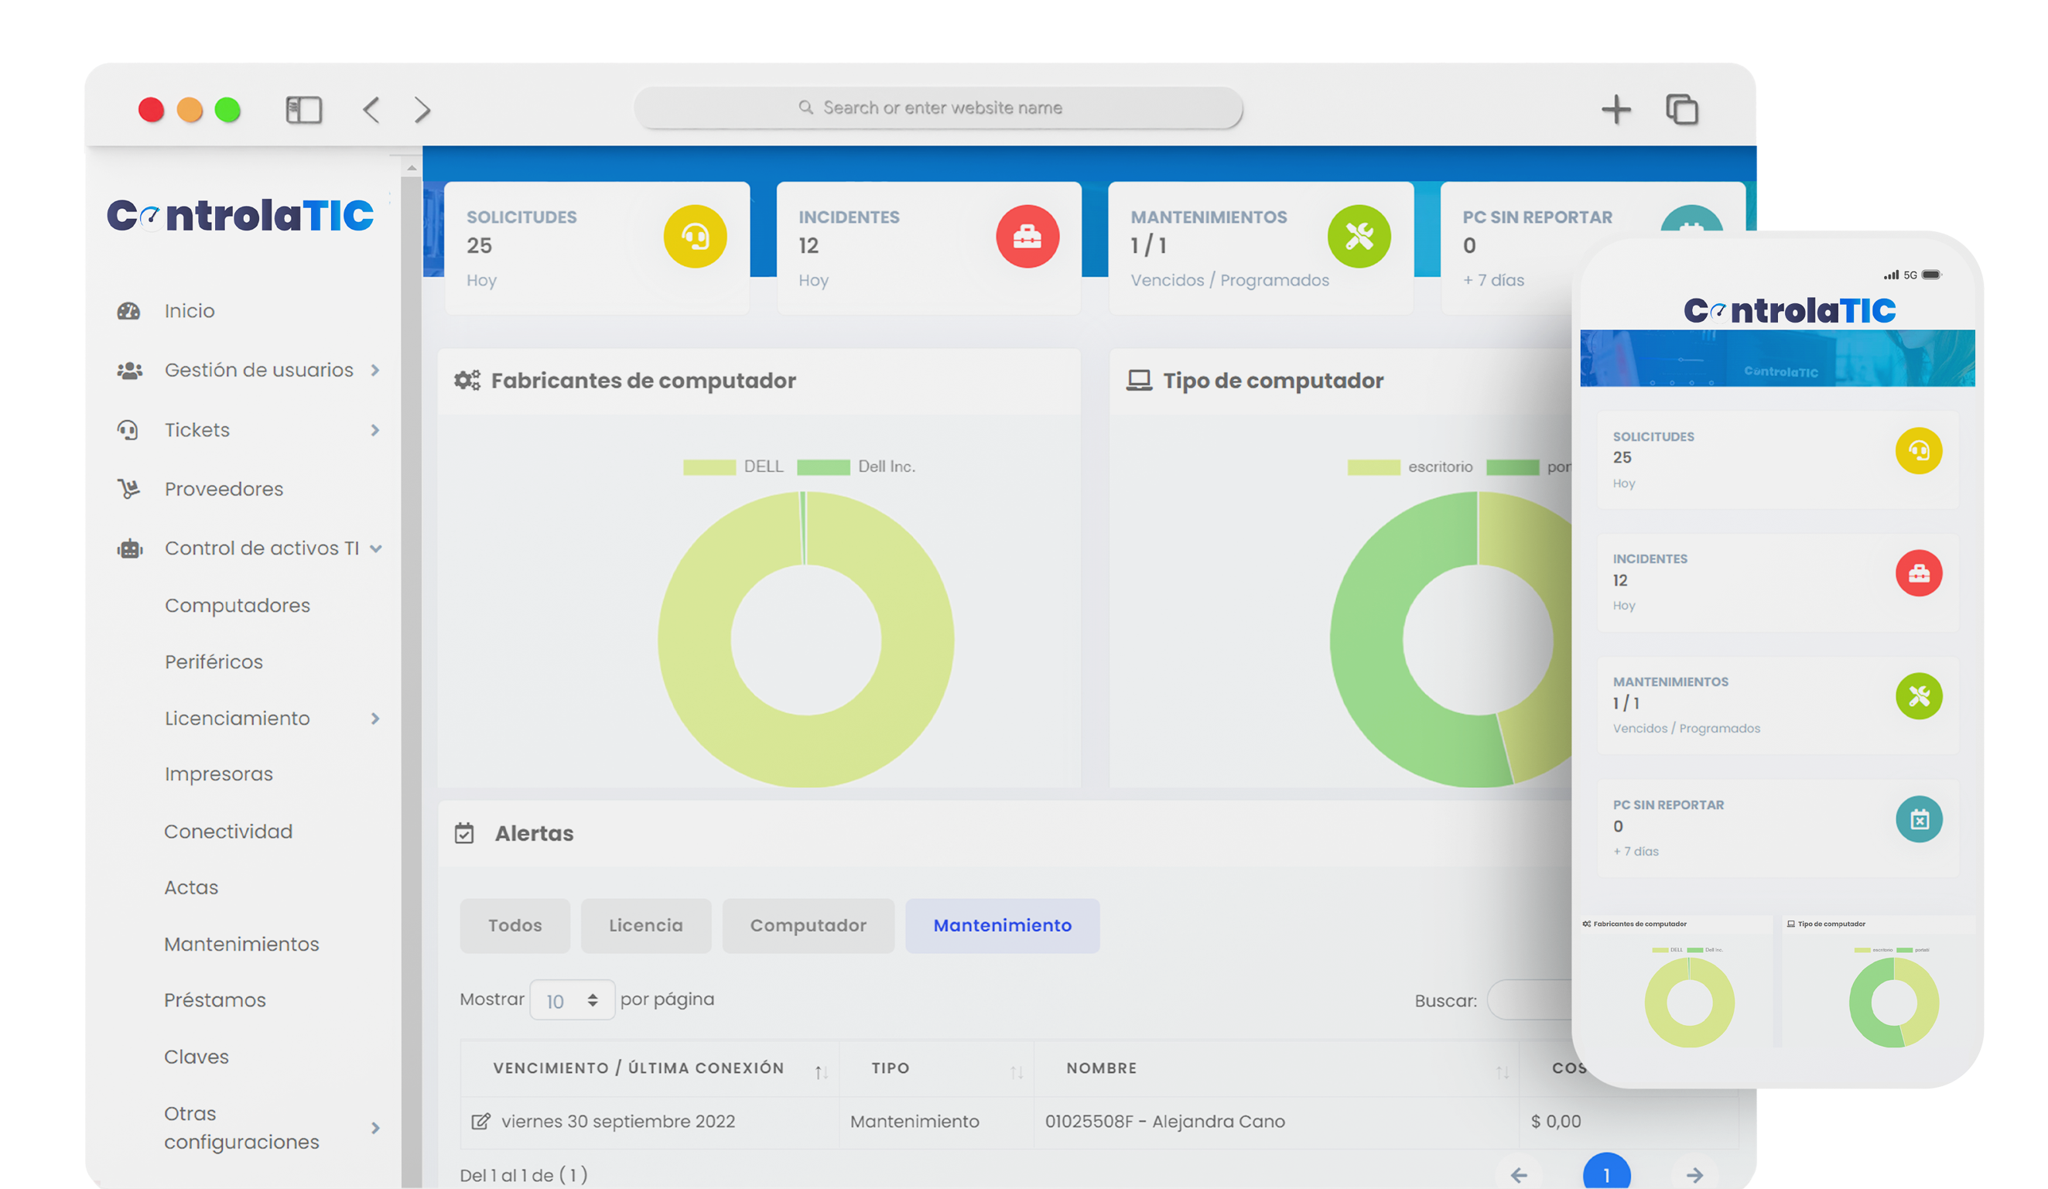Switch to Licencia alerts tab
This screenshot has width=2048, height=1189.
(645, 926)
